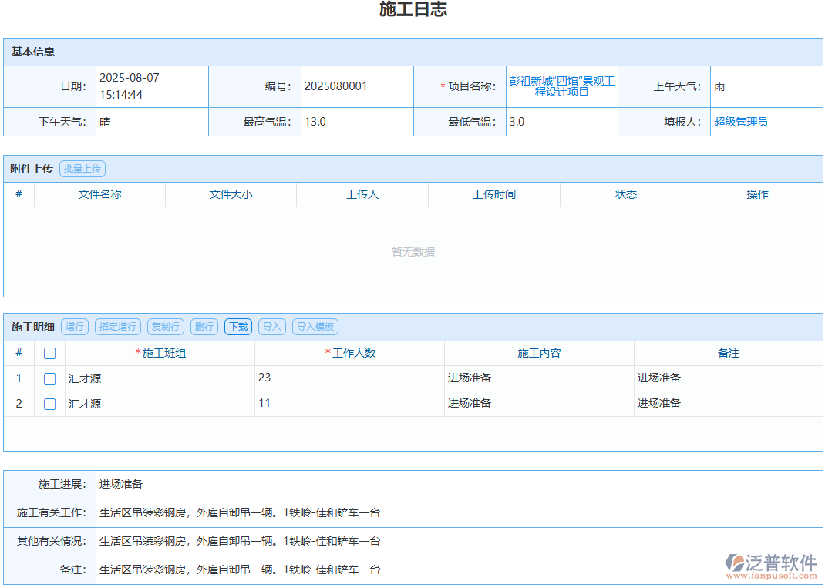Open the 导入 import function
Image resolution: width=825 pixels, height=588 pixels.
[271, 326]
